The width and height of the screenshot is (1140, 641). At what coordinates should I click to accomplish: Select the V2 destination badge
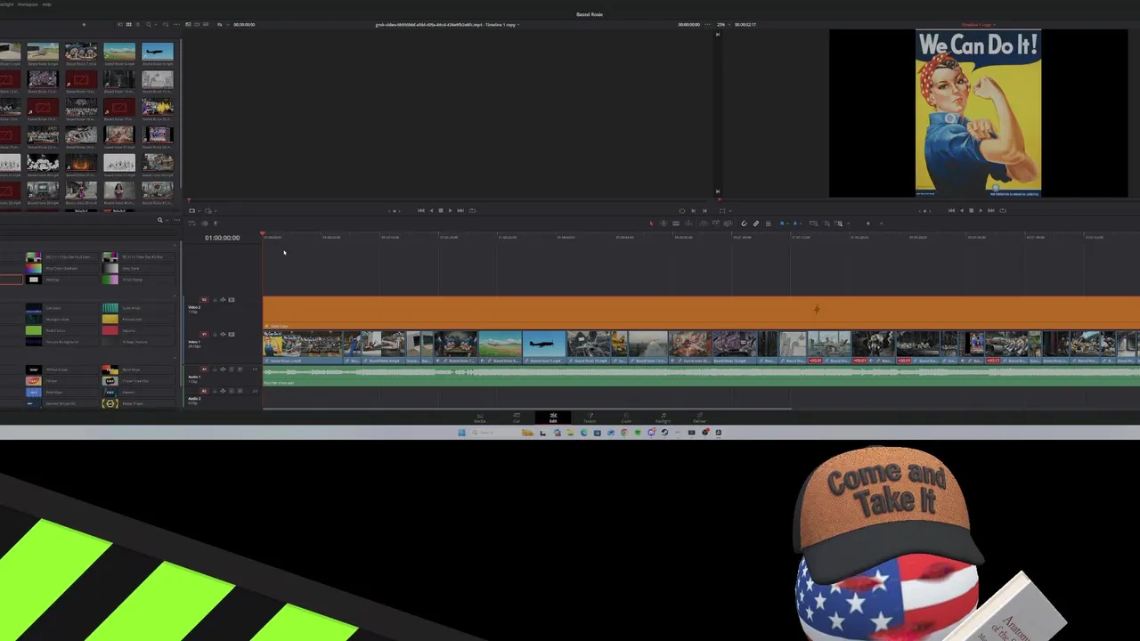(x=204, y=300)
